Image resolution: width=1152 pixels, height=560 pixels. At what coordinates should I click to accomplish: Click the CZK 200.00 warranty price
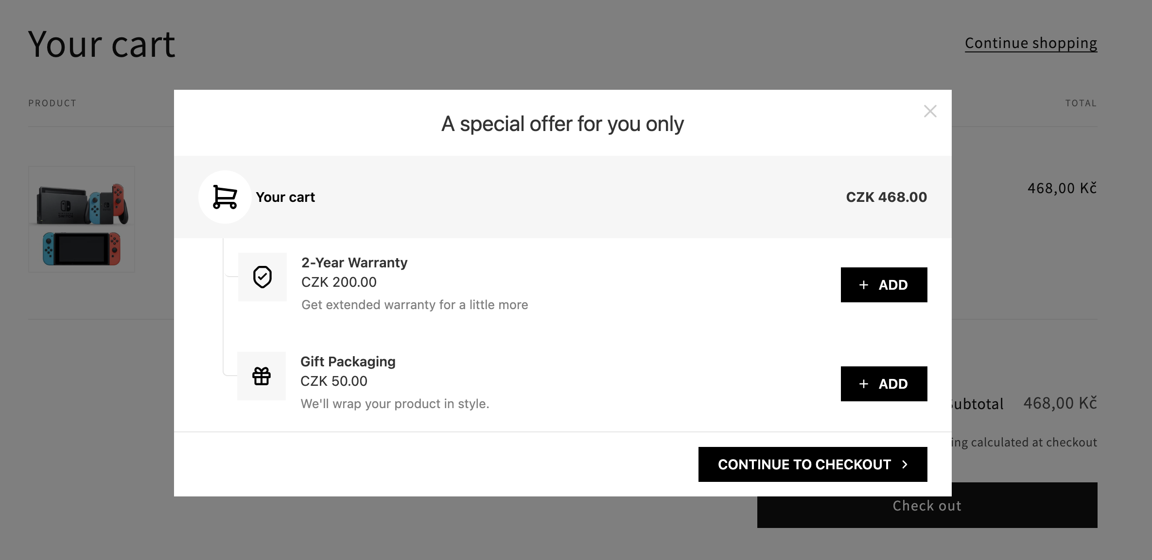(x=339, y=282)
